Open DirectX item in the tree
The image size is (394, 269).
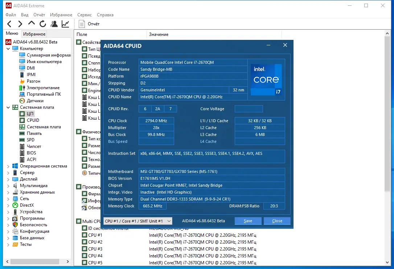click(x=26, y=205)
